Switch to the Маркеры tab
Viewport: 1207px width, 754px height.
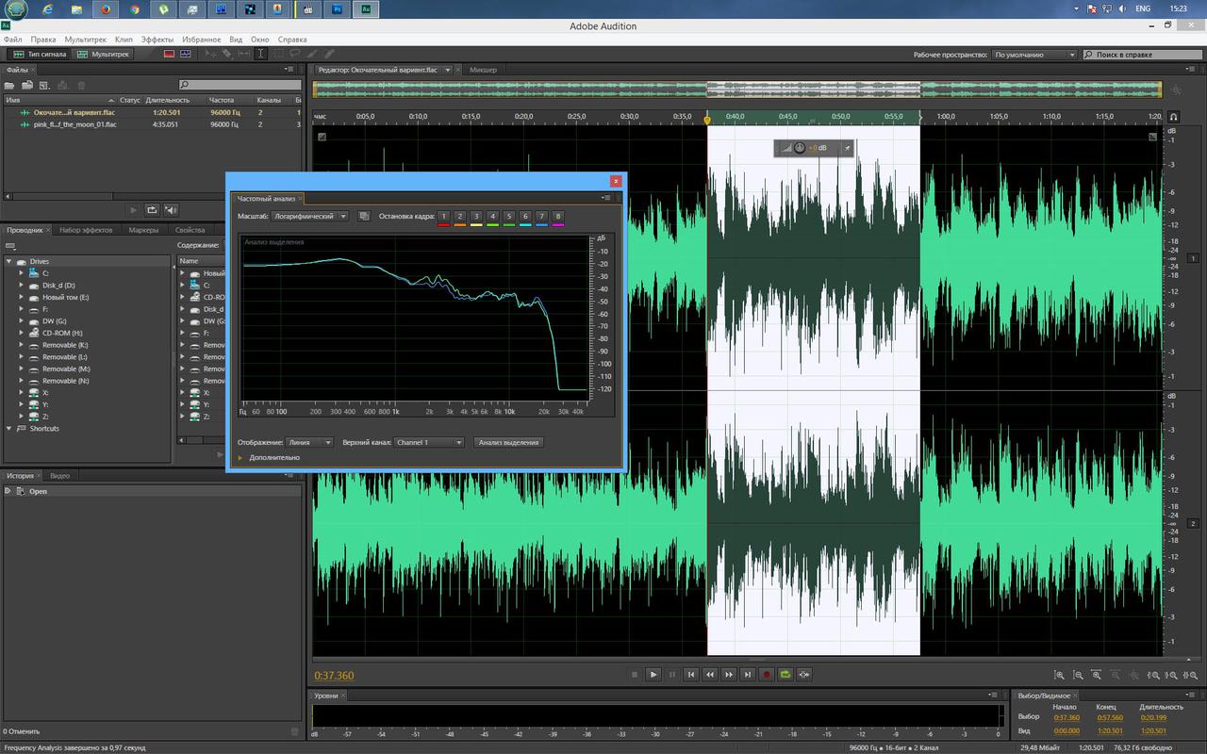(143, 230)
